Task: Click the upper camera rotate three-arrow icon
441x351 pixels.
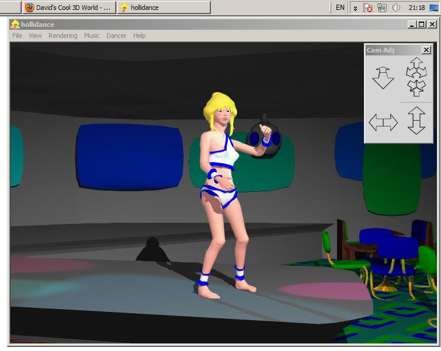Action: pyautogui.click(x=416, y=68)
